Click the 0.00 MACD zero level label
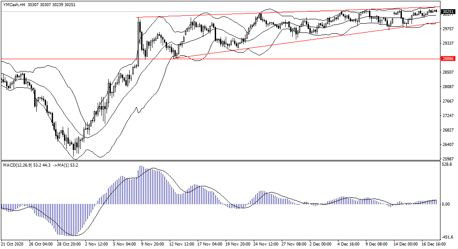 pos(446,204)
